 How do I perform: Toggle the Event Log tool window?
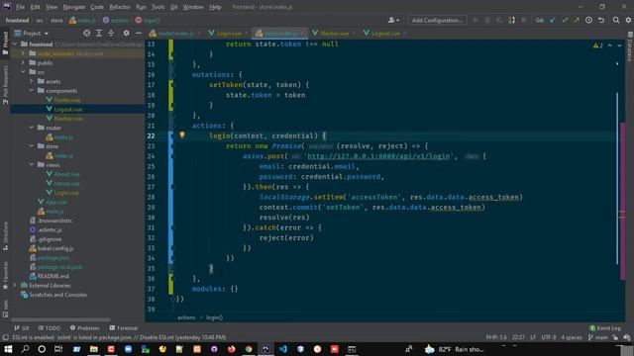pyautogui.click(x=605, y=328)
